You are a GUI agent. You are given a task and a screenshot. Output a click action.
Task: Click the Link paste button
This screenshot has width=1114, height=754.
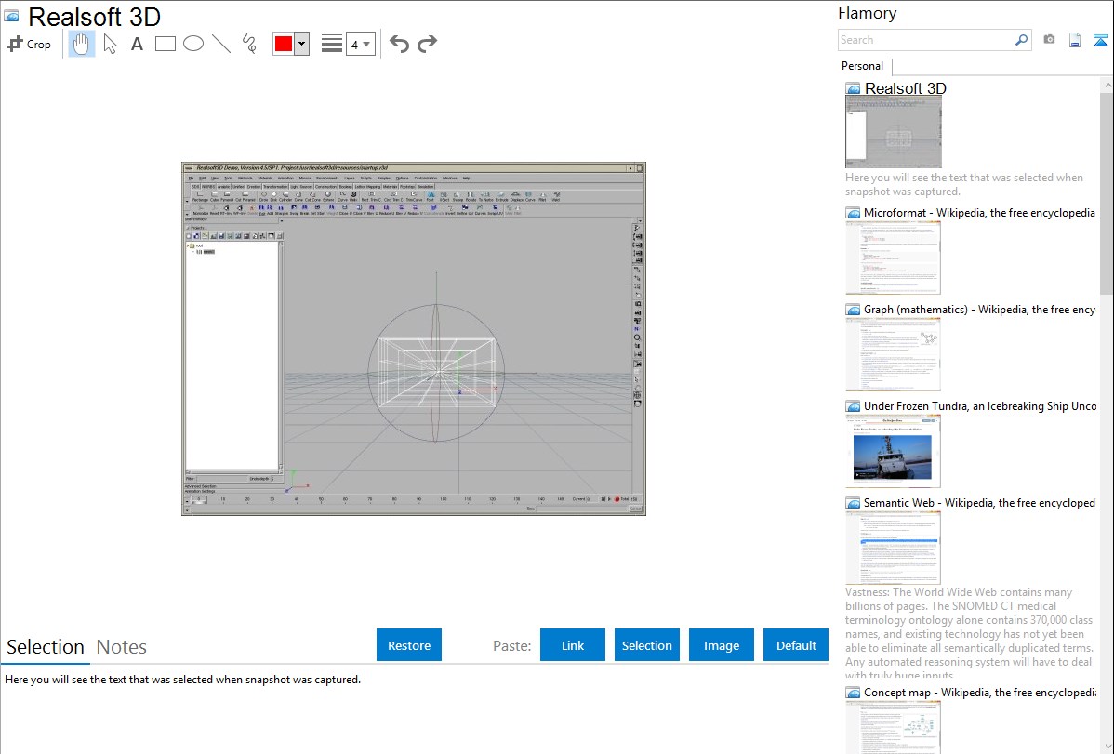pyautogui.click(x=573, y=645)
